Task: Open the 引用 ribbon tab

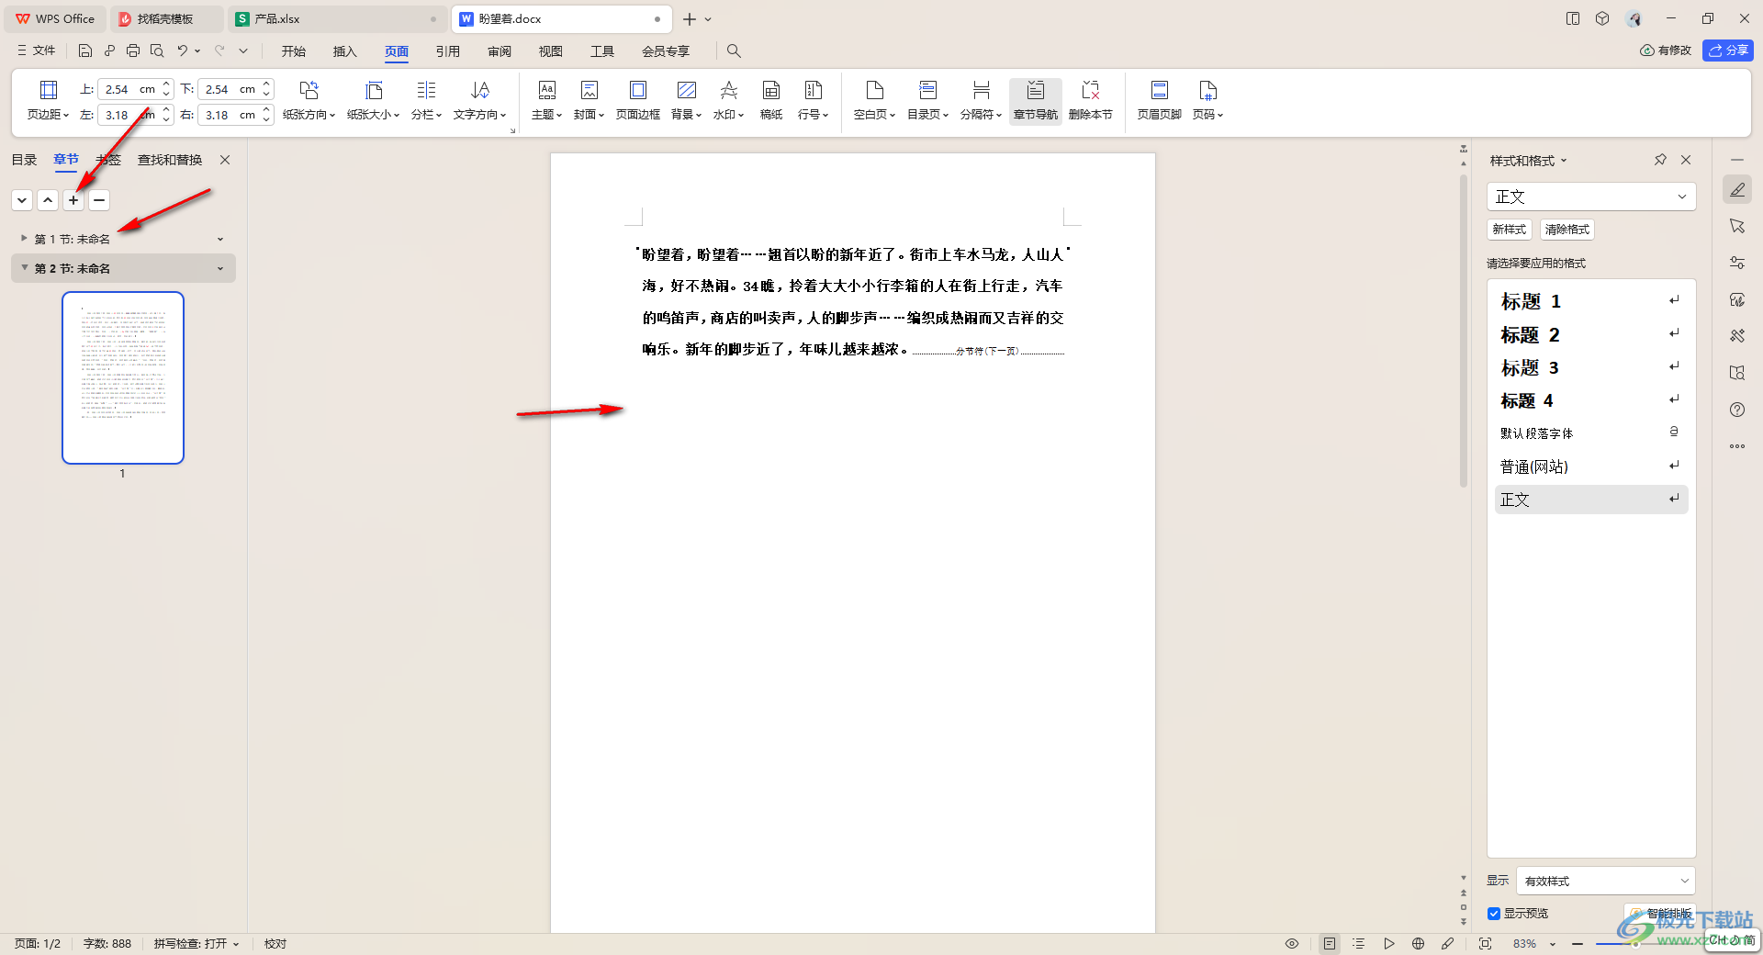Action: click(x=448, y=51)
